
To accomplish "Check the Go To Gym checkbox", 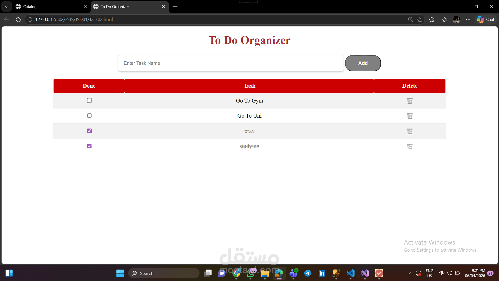I will (x=89, y=100).
